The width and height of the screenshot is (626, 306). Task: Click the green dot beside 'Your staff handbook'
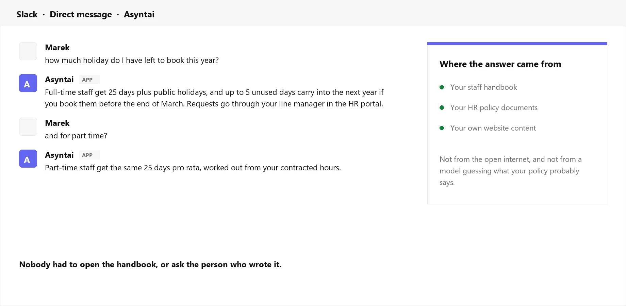click(x=442, y=87)
